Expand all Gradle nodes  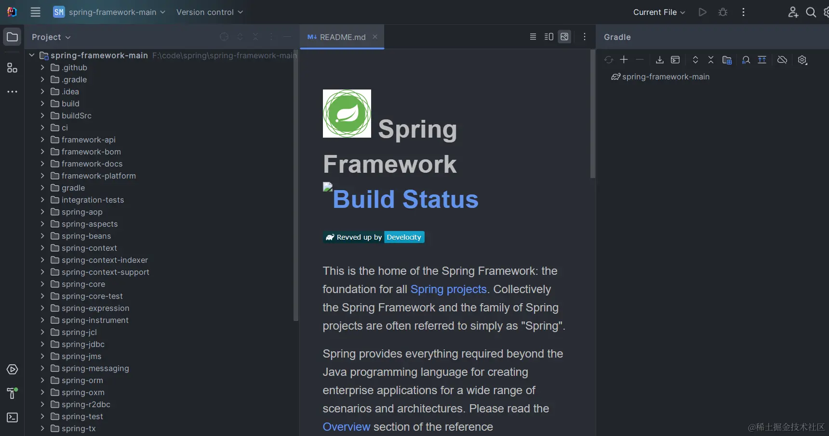pyautogui.click(x=695, y=60)
